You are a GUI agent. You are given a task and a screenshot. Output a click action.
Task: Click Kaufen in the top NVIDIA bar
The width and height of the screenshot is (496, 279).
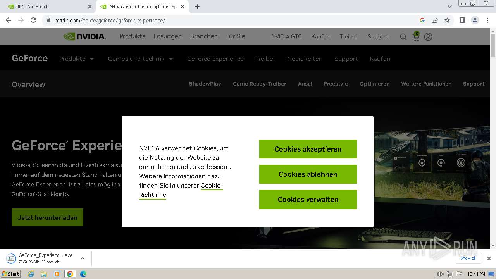click(320, 36)
